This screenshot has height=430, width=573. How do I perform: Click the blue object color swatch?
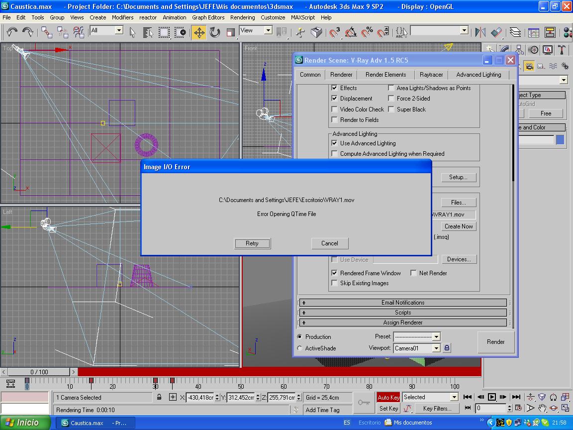(560, 140)
